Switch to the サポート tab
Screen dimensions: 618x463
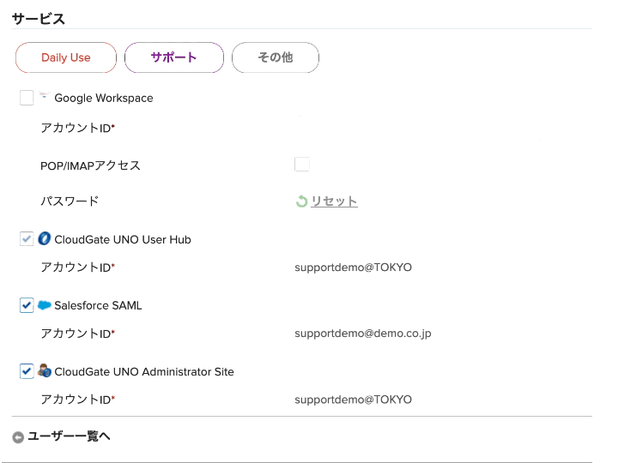(173, 57)
